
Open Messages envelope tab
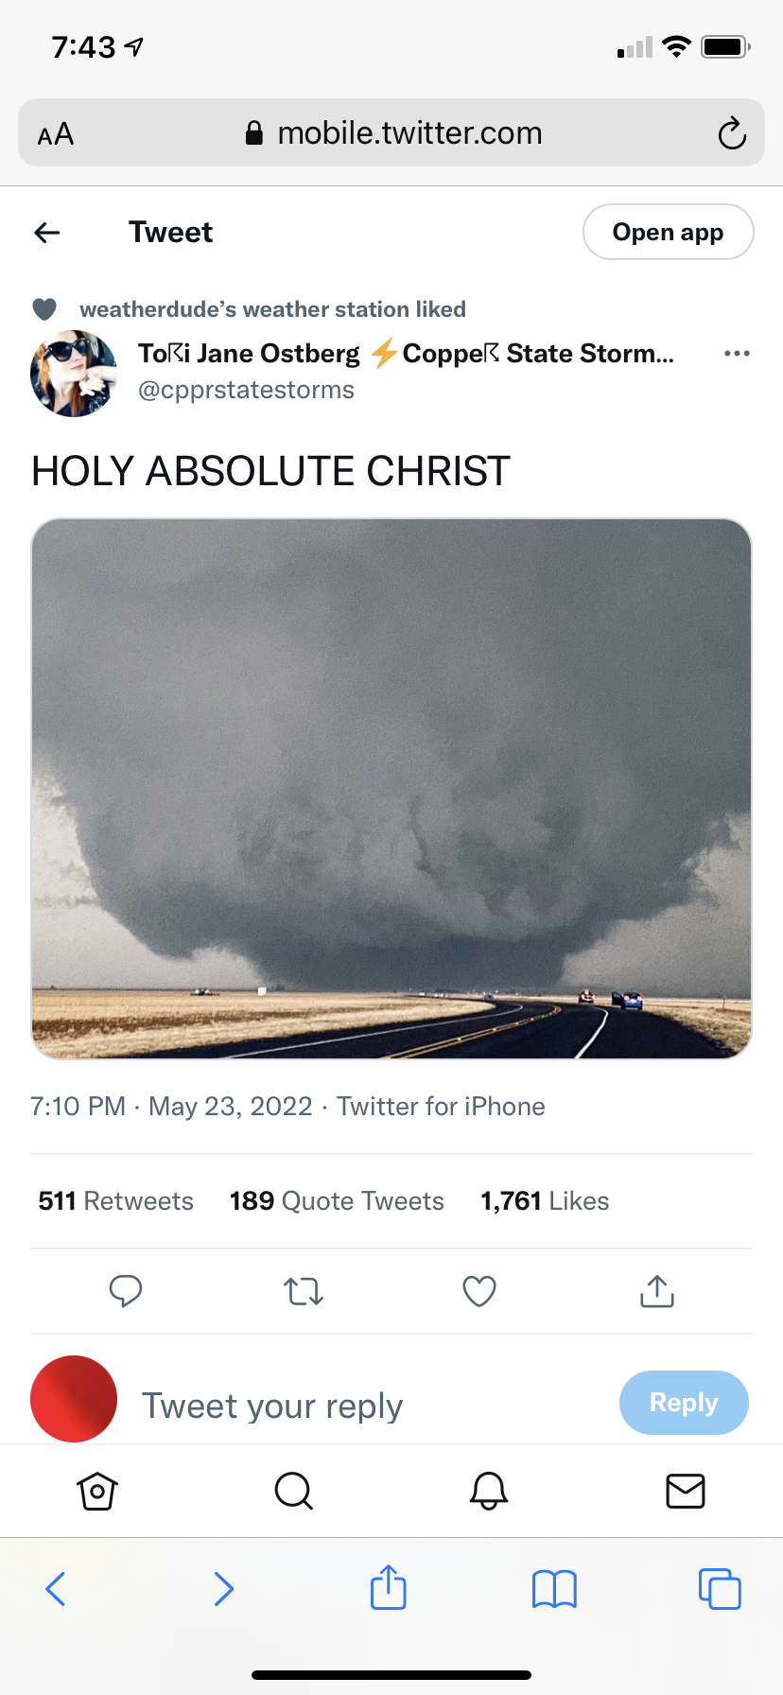click(686, 1492)
